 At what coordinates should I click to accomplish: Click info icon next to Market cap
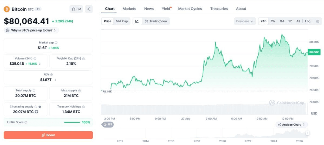[x=56, y=43]
